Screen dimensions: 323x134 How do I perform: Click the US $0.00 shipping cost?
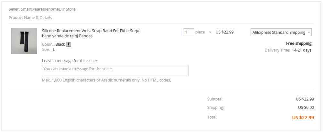306,108
